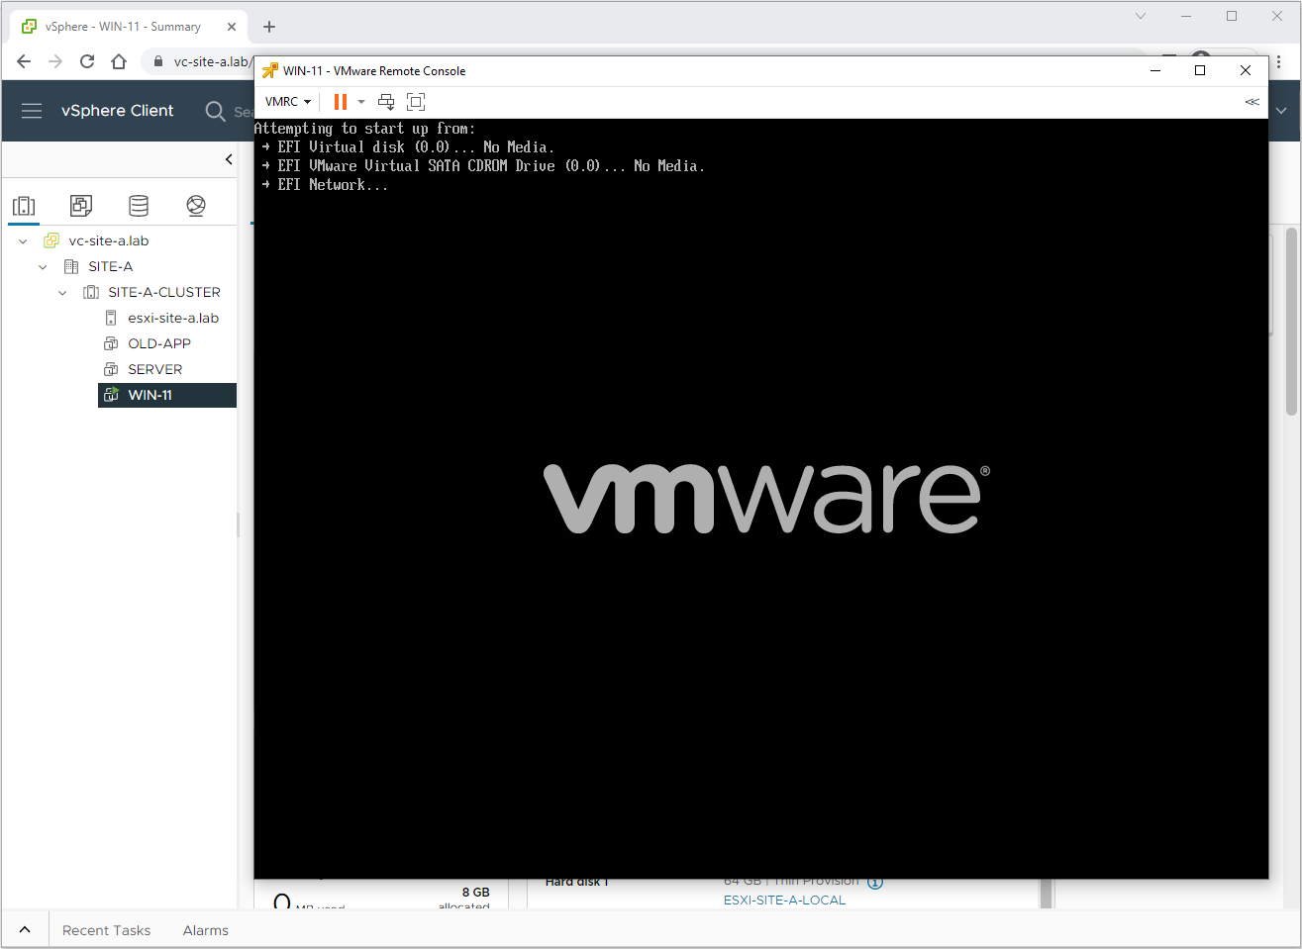Reload the vSphere page in Chrome
1302x949 pixels.
coord(87,61)
